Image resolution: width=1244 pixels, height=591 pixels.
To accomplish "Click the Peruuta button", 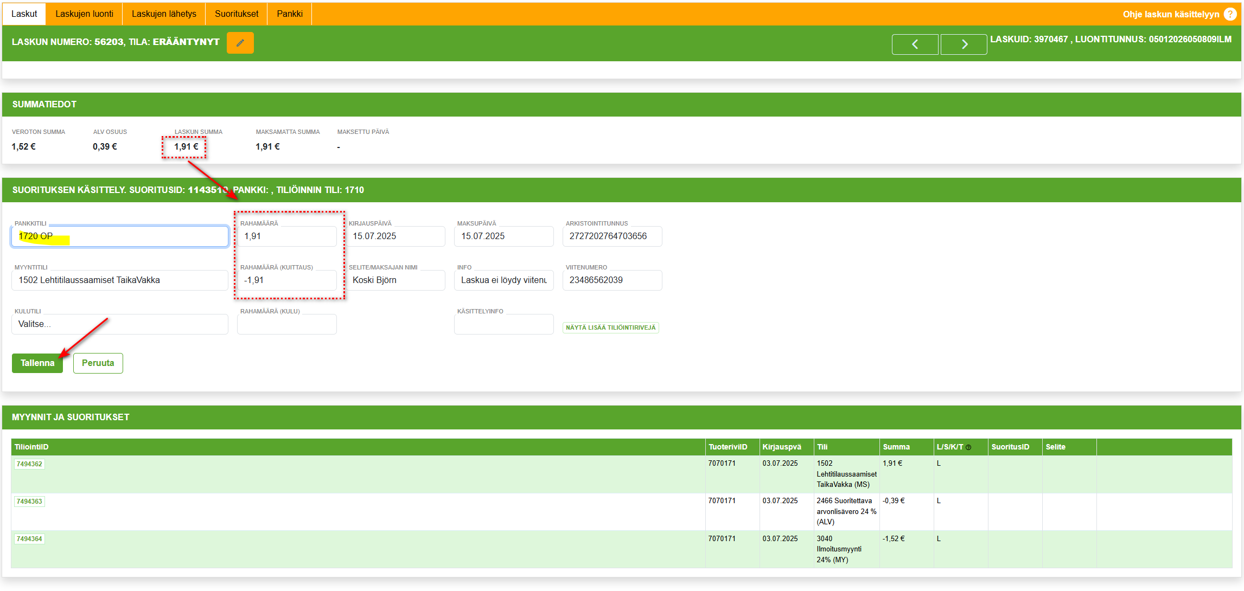I will (x=98, y=363).
